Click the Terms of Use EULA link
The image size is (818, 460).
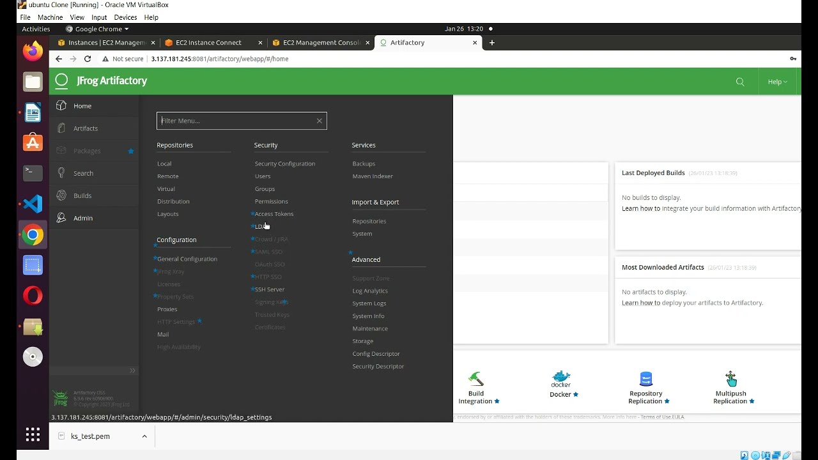pos(662,417)
